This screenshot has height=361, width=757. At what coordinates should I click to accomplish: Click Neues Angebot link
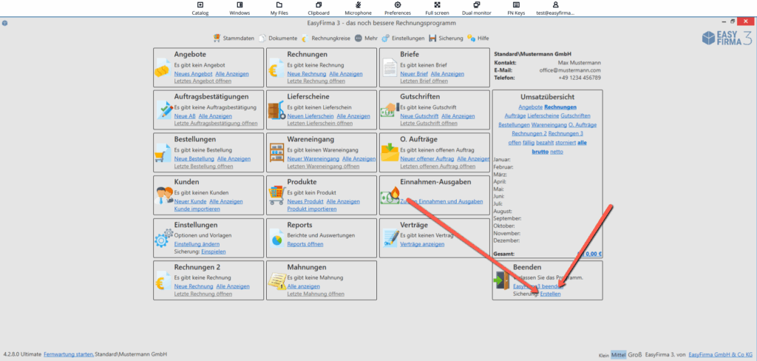(x=193, y=74)
